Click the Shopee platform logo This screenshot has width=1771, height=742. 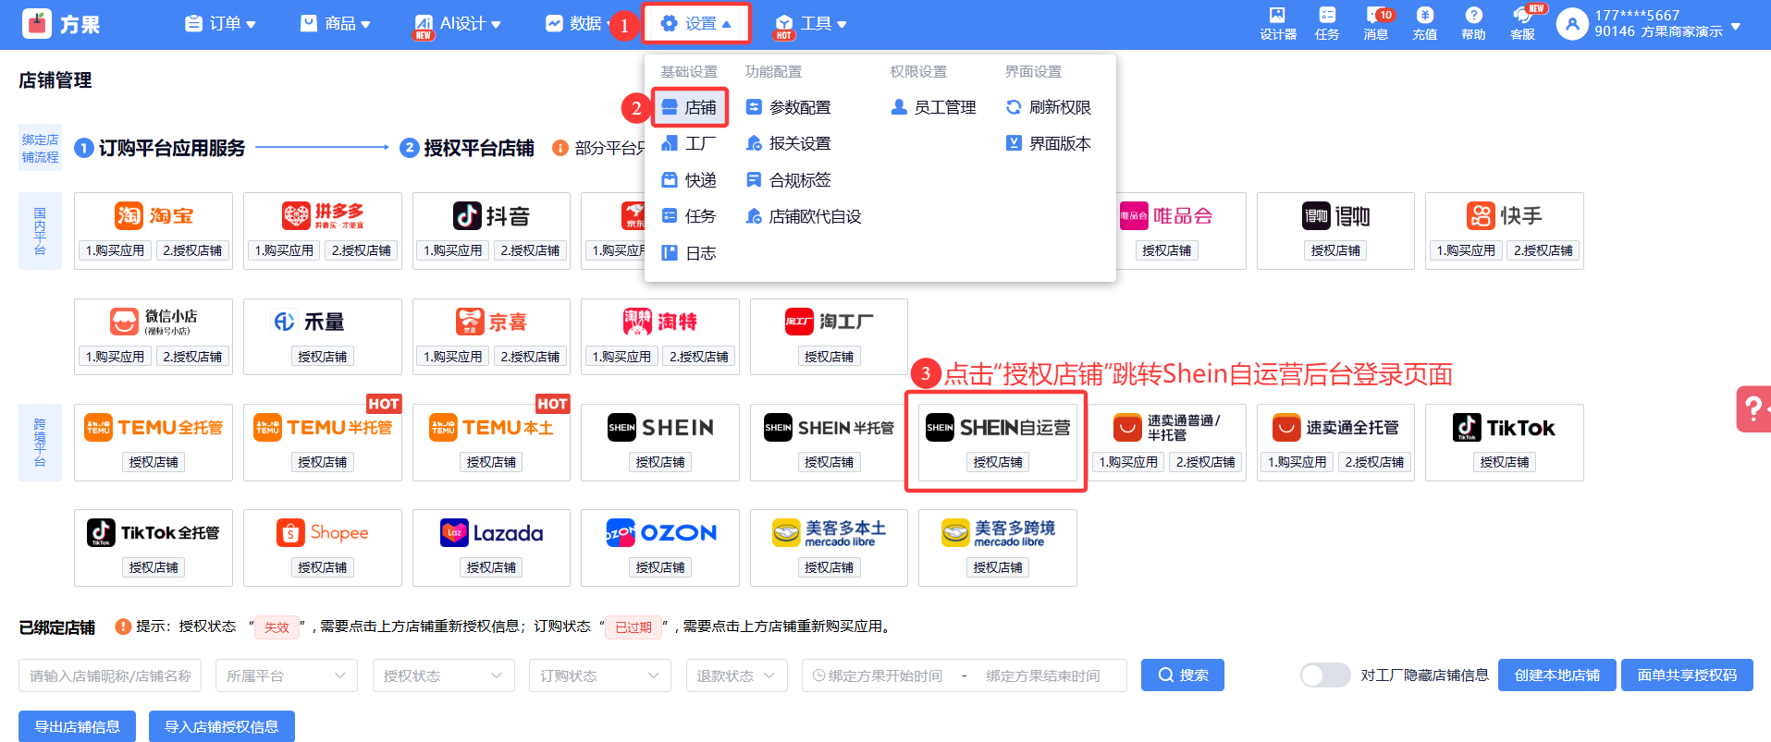coord(323,533)
